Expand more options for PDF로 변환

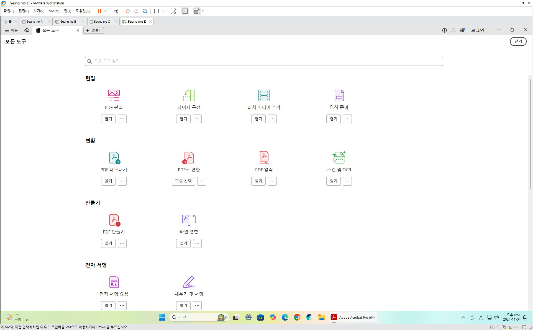click(202, 181)
